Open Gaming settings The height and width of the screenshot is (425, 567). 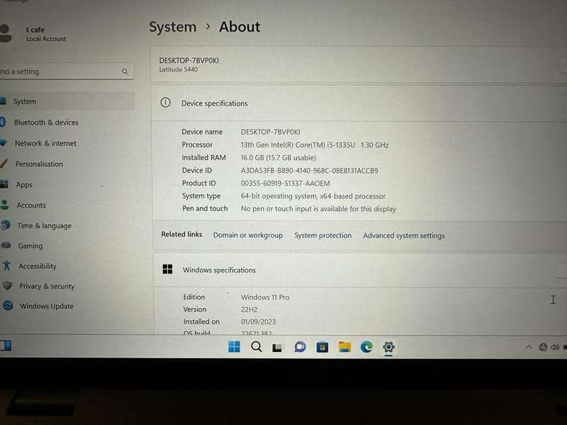[x=67, y=246]
